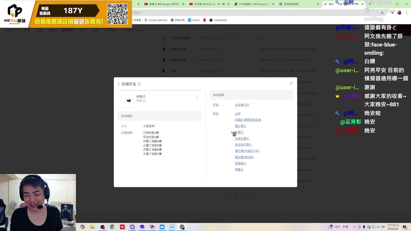Close the PvP抽籤器 browser tab
The width and height of the screenshot is (411, 231).
(273, 4)
